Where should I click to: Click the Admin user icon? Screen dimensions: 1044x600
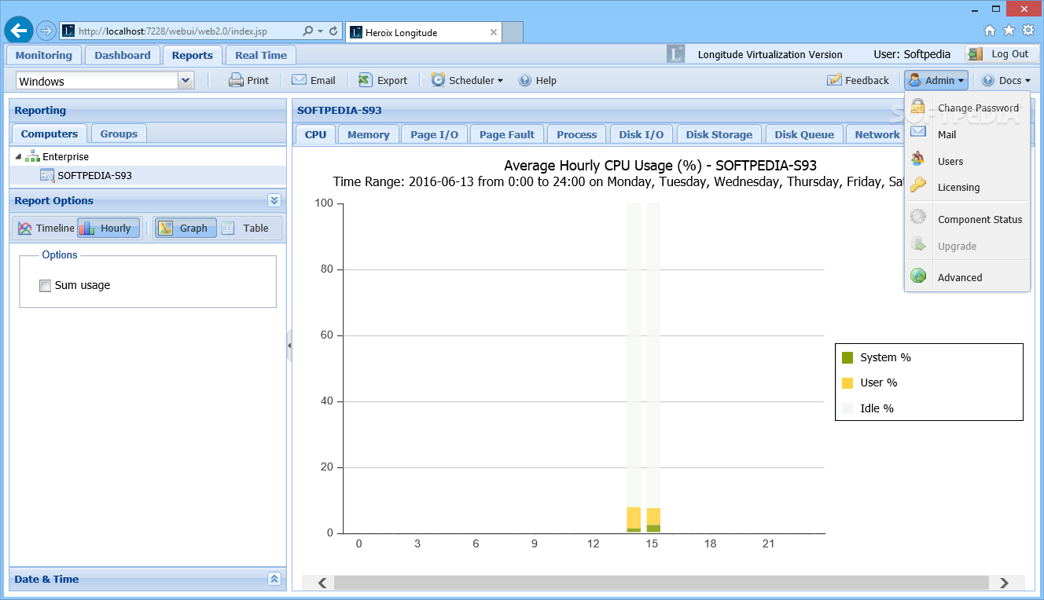coord(915,80)
